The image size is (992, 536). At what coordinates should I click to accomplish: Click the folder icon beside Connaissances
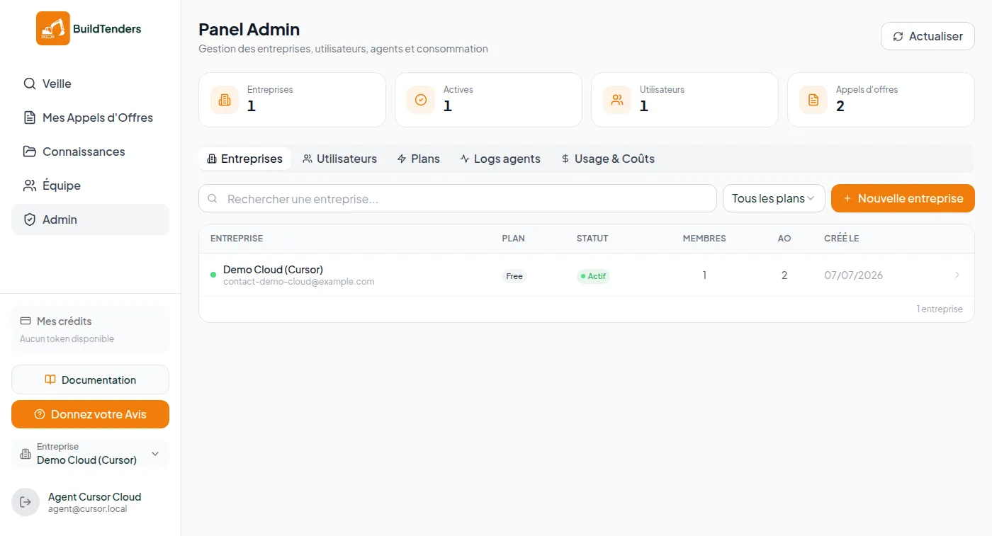29,152
